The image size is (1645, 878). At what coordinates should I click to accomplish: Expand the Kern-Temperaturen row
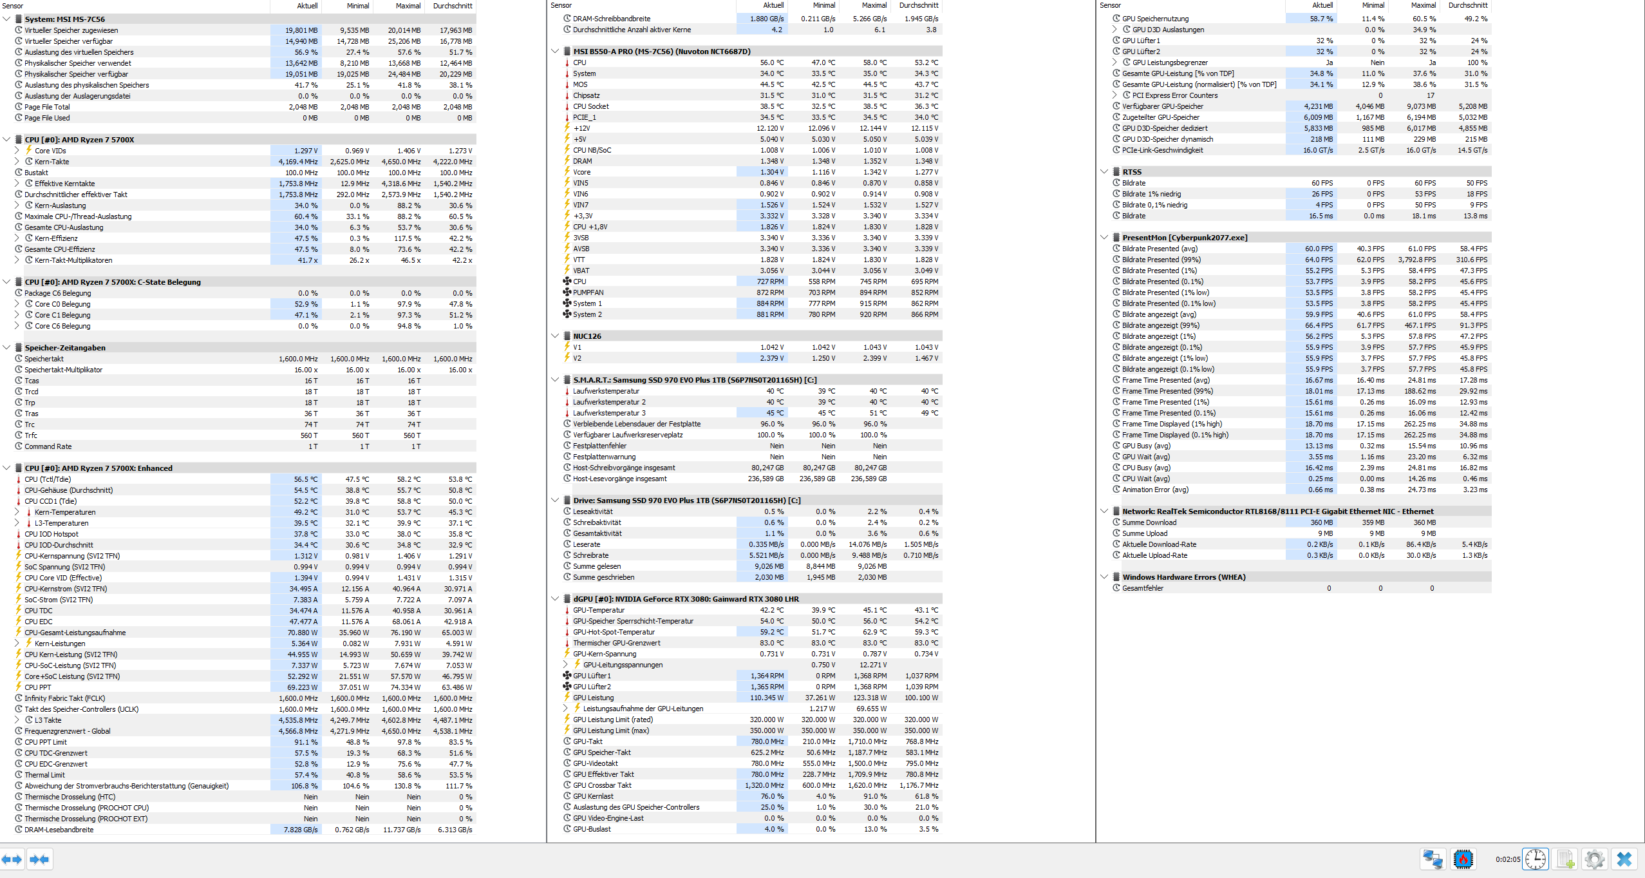[17, 512]
